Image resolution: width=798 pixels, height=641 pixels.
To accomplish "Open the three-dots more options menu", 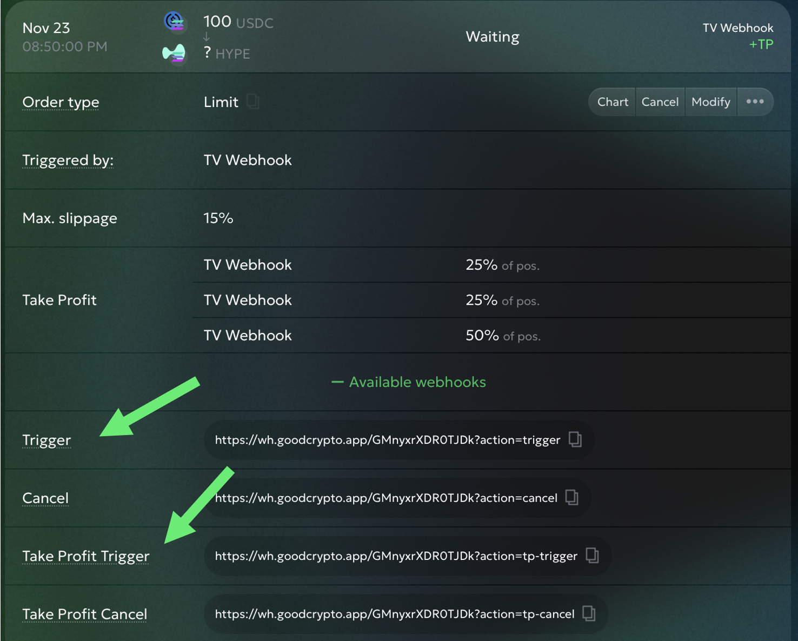I will (755, 102).
